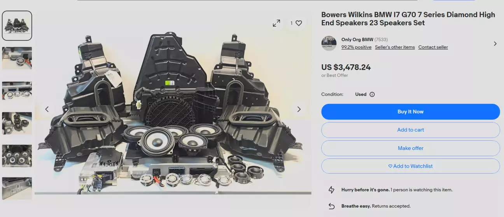Make an offer on this item
This screenshot has height=217, width=504.
point(410,148)
